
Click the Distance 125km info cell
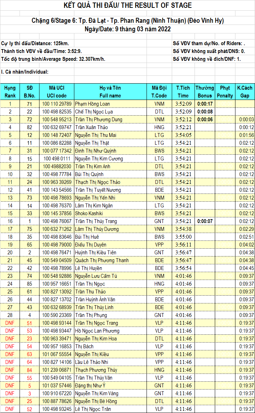[35, 43]
